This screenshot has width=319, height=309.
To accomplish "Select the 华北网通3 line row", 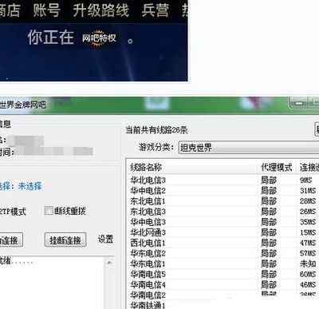I will tap(223, 232).
